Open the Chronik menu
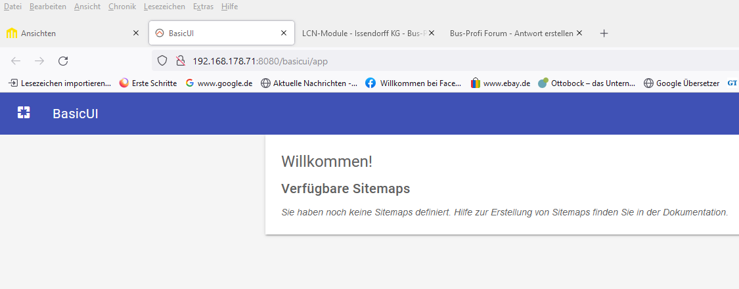This screenshot has height=289, width=739. [x=122, y=7]
